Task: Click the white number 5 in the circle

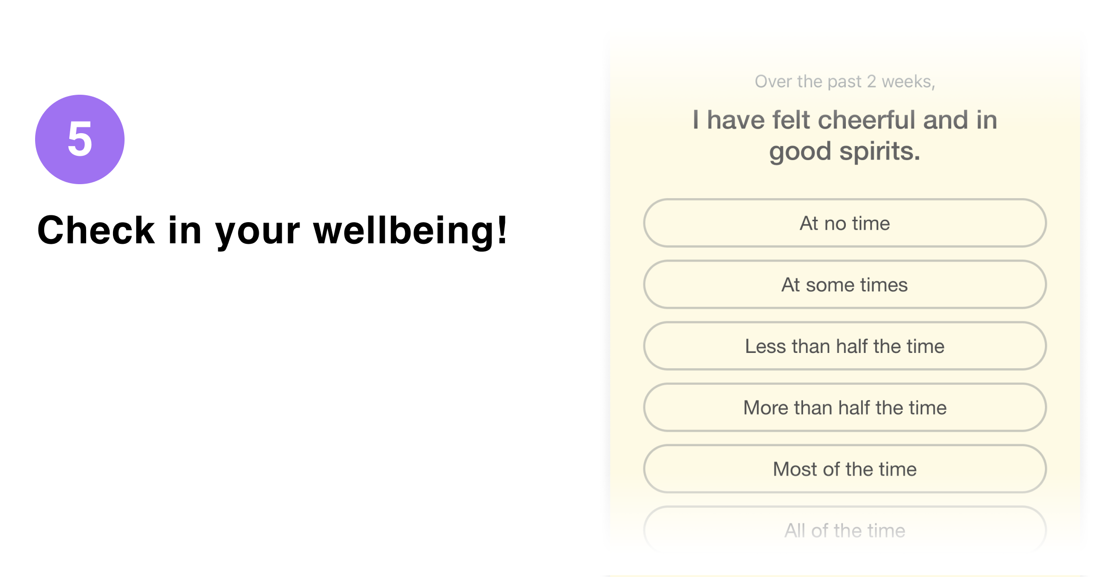Action: tap(80, 139)
